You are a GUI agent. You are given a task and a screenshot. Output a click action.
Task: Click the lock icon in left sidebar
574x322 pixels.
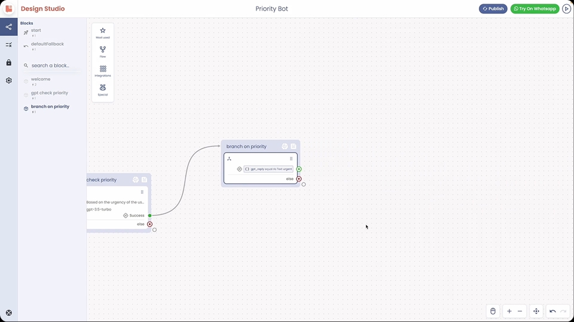pos(9,63)
